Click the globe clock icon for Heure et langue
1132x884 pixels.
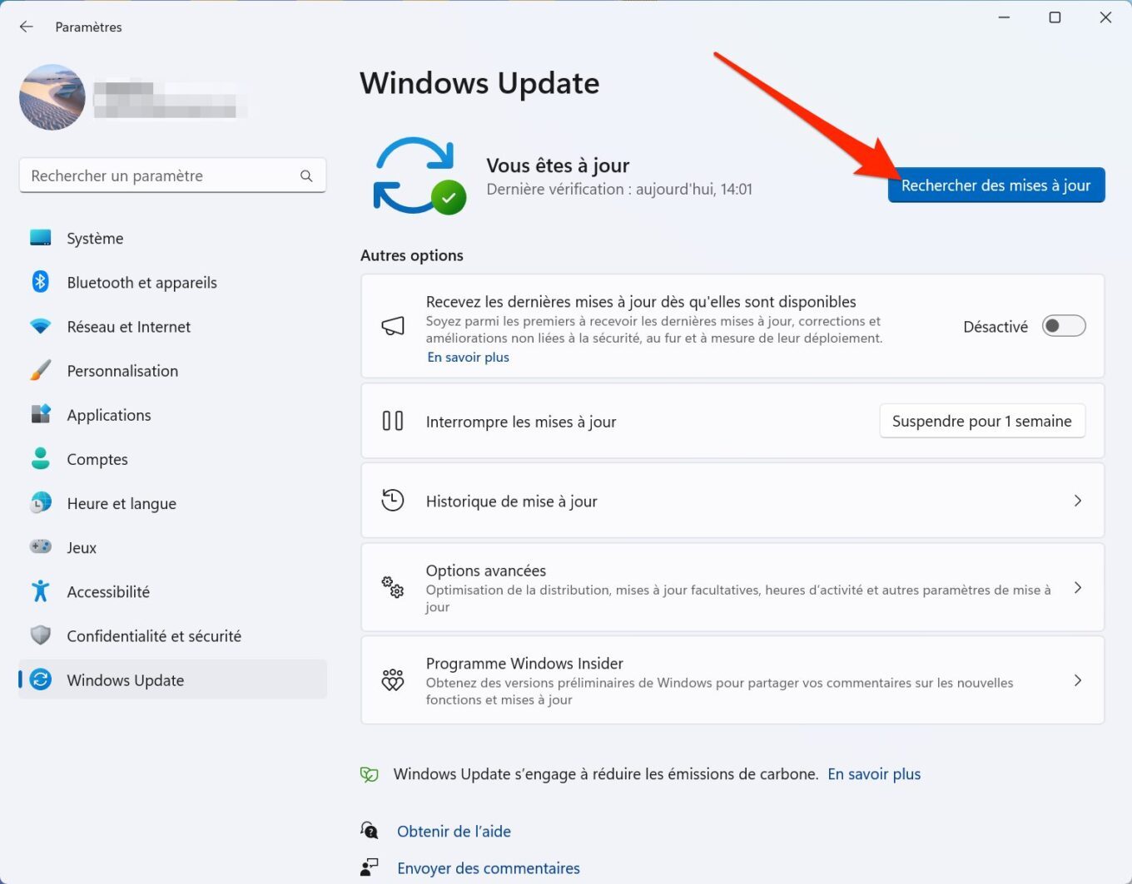pyautogui.click(x=40, y=503)
